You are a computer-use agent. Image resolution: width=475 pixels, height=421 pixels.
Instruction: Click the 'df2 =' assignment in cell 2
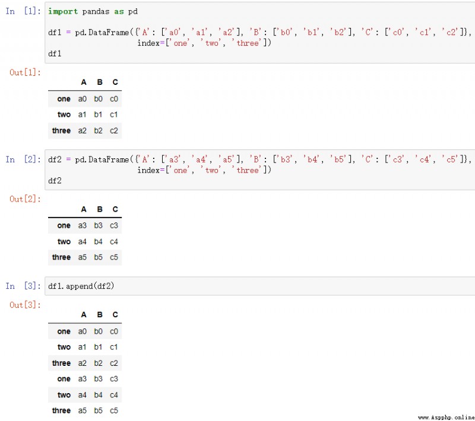(x=59, y=160)
